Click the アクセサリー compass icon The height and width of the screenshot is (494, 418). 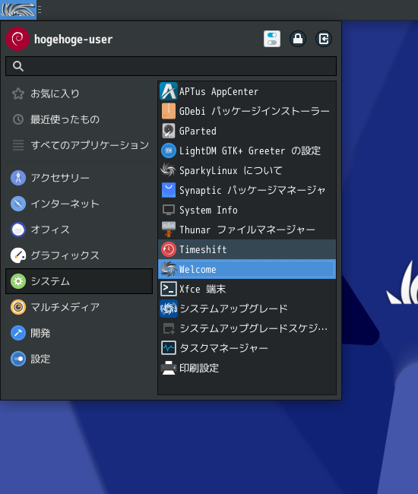(18, 178)
